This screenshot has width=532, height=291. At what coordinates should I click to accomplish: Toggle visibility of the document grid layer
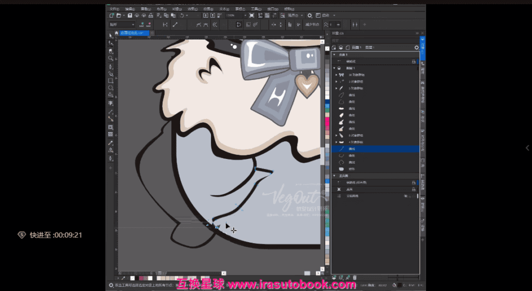pos(405,196)
